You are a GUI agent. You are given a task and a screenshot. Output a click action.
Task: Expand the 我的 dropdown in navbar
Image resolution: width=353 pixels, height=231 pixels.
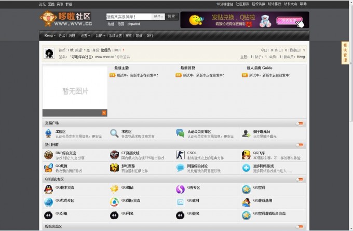100,36
